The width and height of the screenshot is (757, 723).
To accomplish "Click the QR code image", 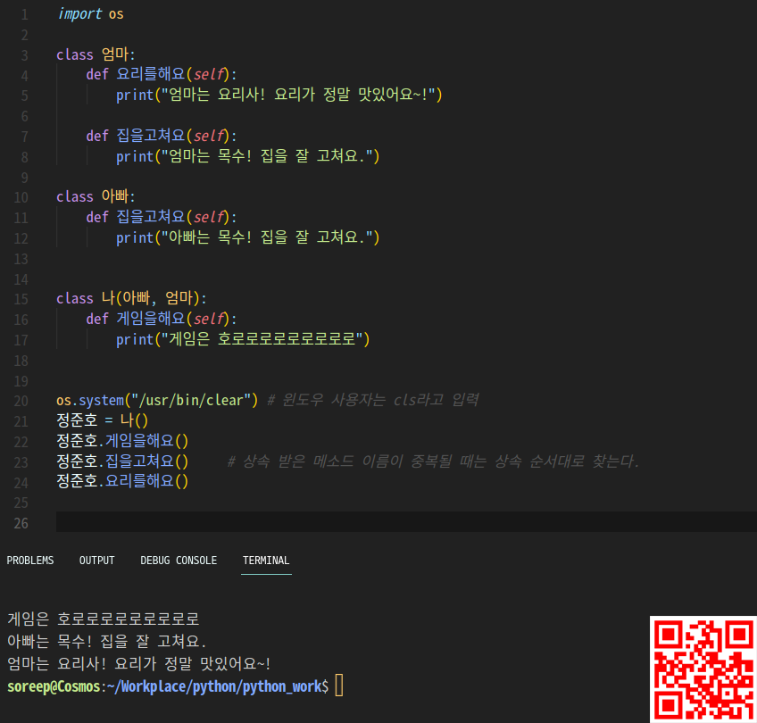I will click(703, 669).
